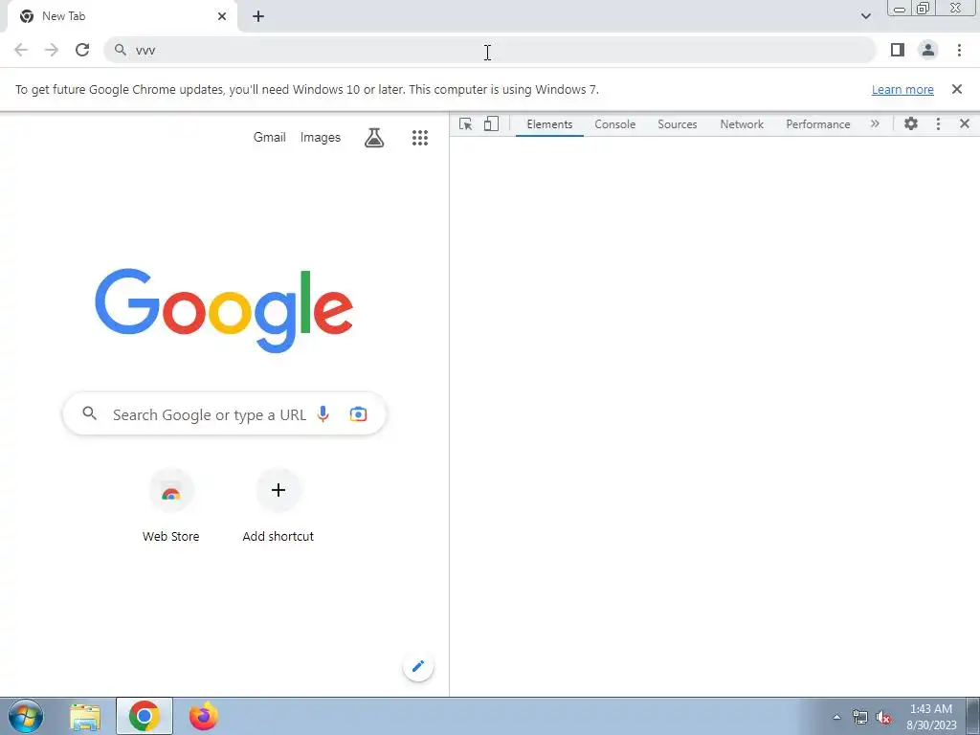Focus the Search Google or type a URL box
The width and height of the screenshot is (980, 735).
point(224,413)
